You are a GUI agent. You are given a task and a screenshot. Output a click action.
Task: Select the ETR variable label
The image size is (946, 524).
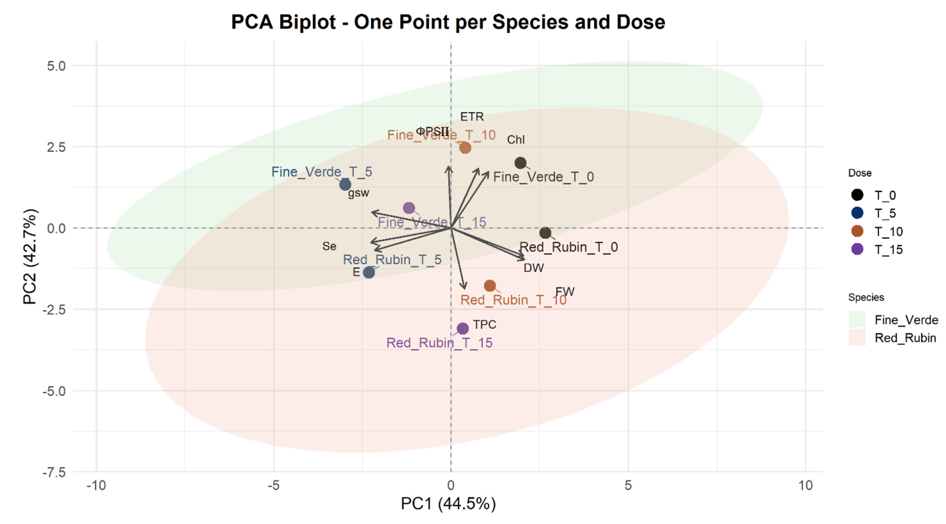pyautogui.click(x=472, y=117)
